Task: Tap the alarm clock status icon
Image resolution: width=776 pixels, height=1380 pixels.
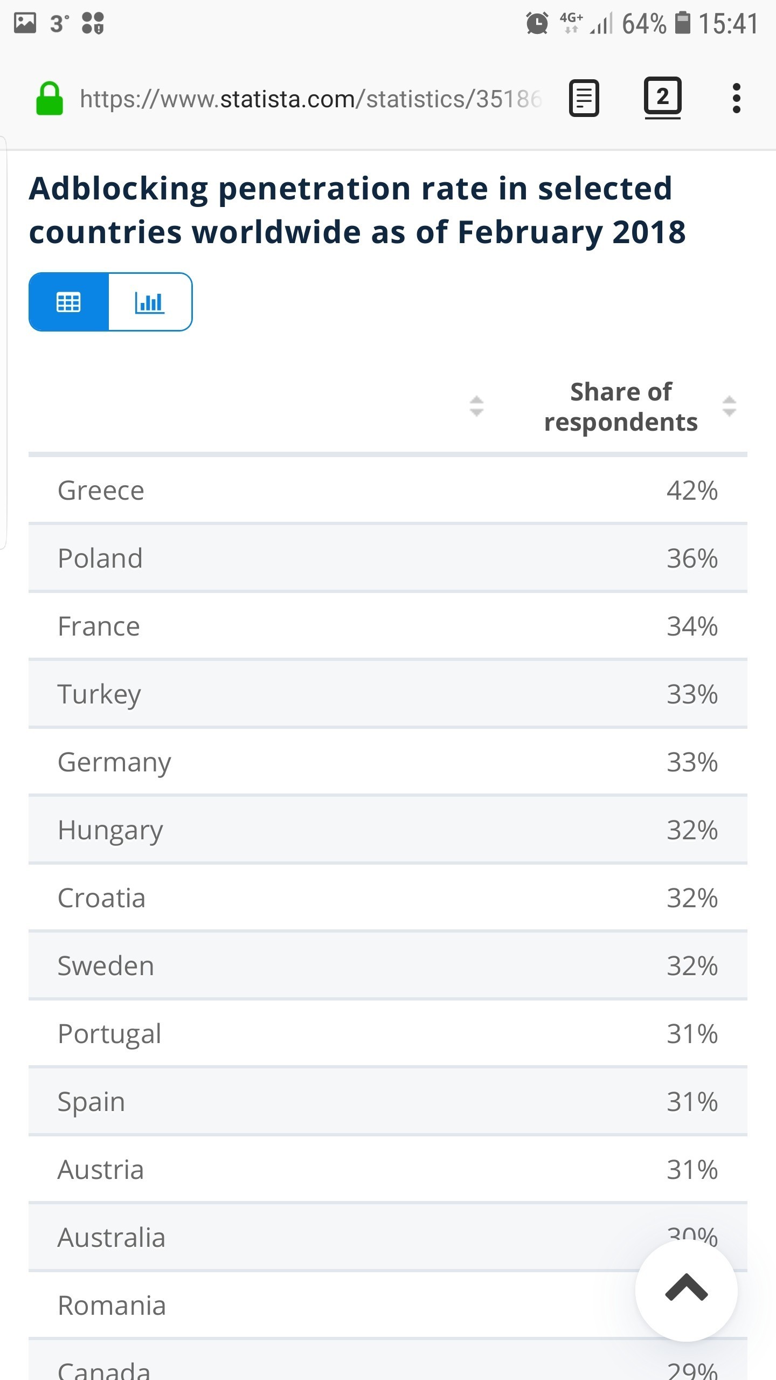Action: [537, 23]
